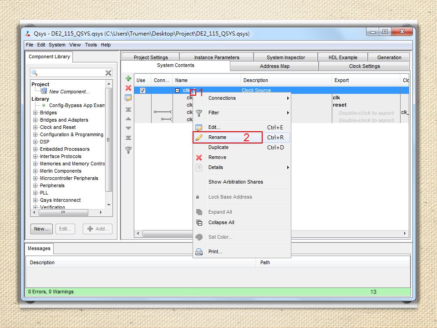Click the Description column header in System Contents
Image resolution: width=437 pixels, height=328 pixels.
point(286,80)
